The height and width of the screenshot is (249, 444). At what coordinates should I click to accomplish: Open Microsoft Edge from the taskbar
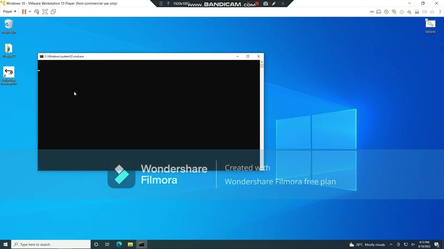tap(119, 245)
